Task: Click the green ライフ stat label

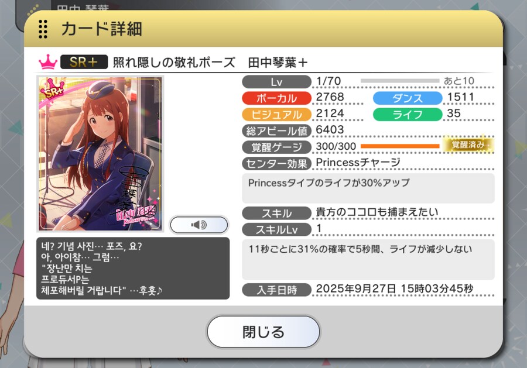Action: (408, 115)
